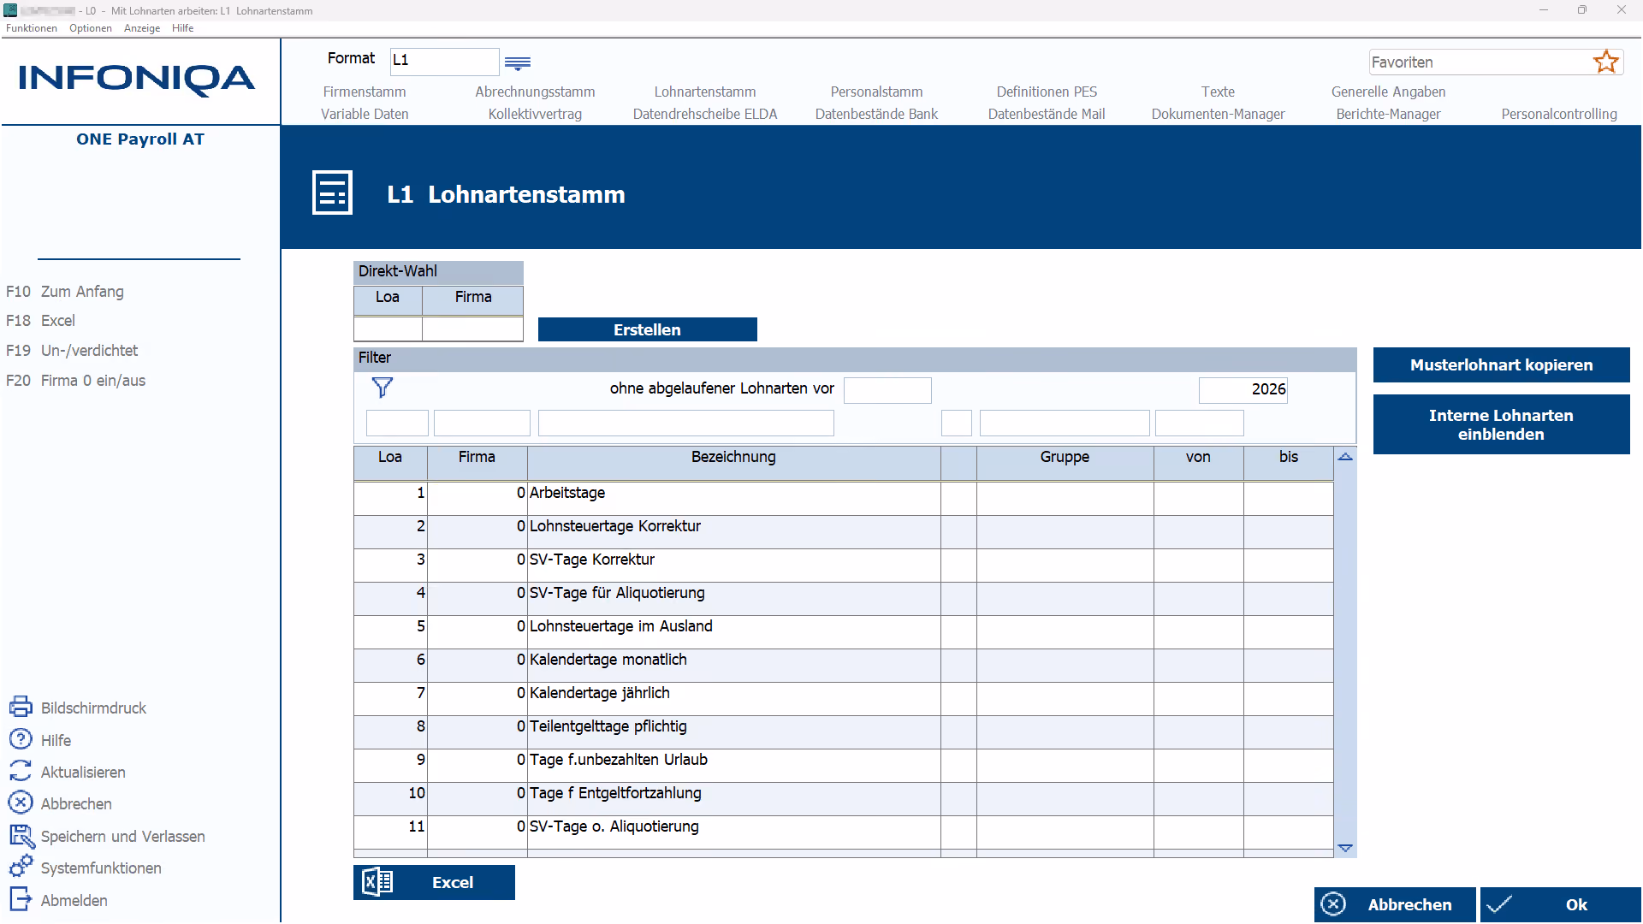1643x924 pixels.
Task: Export table with the Excel button
Action: pos(434,882)
